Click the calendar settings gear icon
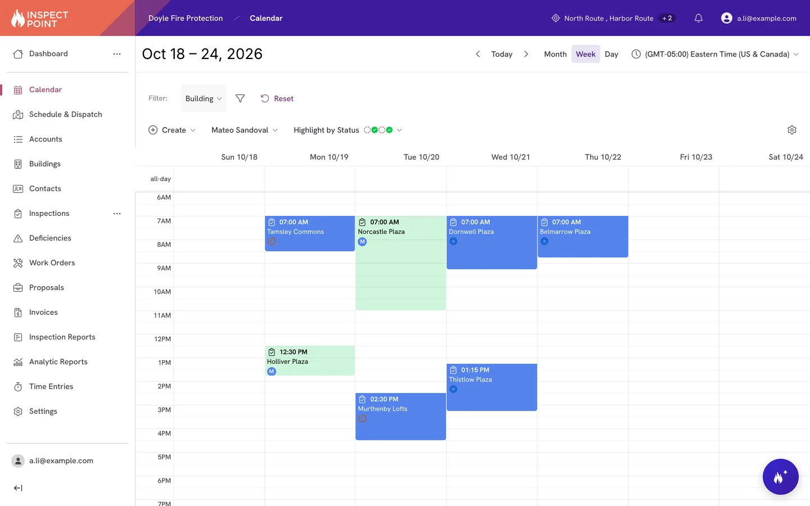The image size is (810, 506). pyautogui.click(x=792, y=130)
